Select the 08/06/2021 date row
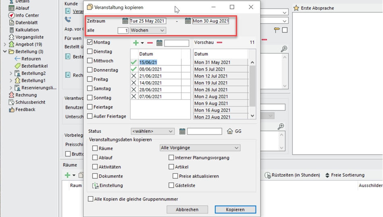 coord(157,69)
